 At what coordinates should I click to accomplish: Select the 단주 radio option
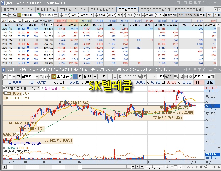tap(134, 15)
